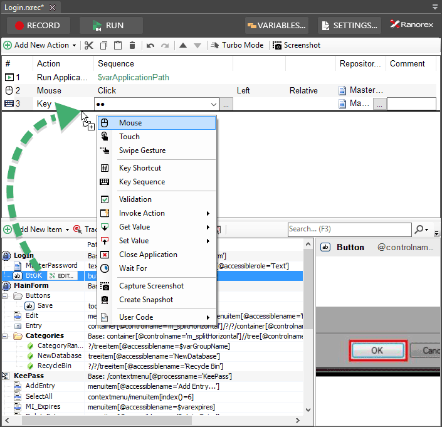Click the Mouse icon in the menu
The height and width of the screenshot is (427, 442).
pyautogui.click(x=105, y=123)
